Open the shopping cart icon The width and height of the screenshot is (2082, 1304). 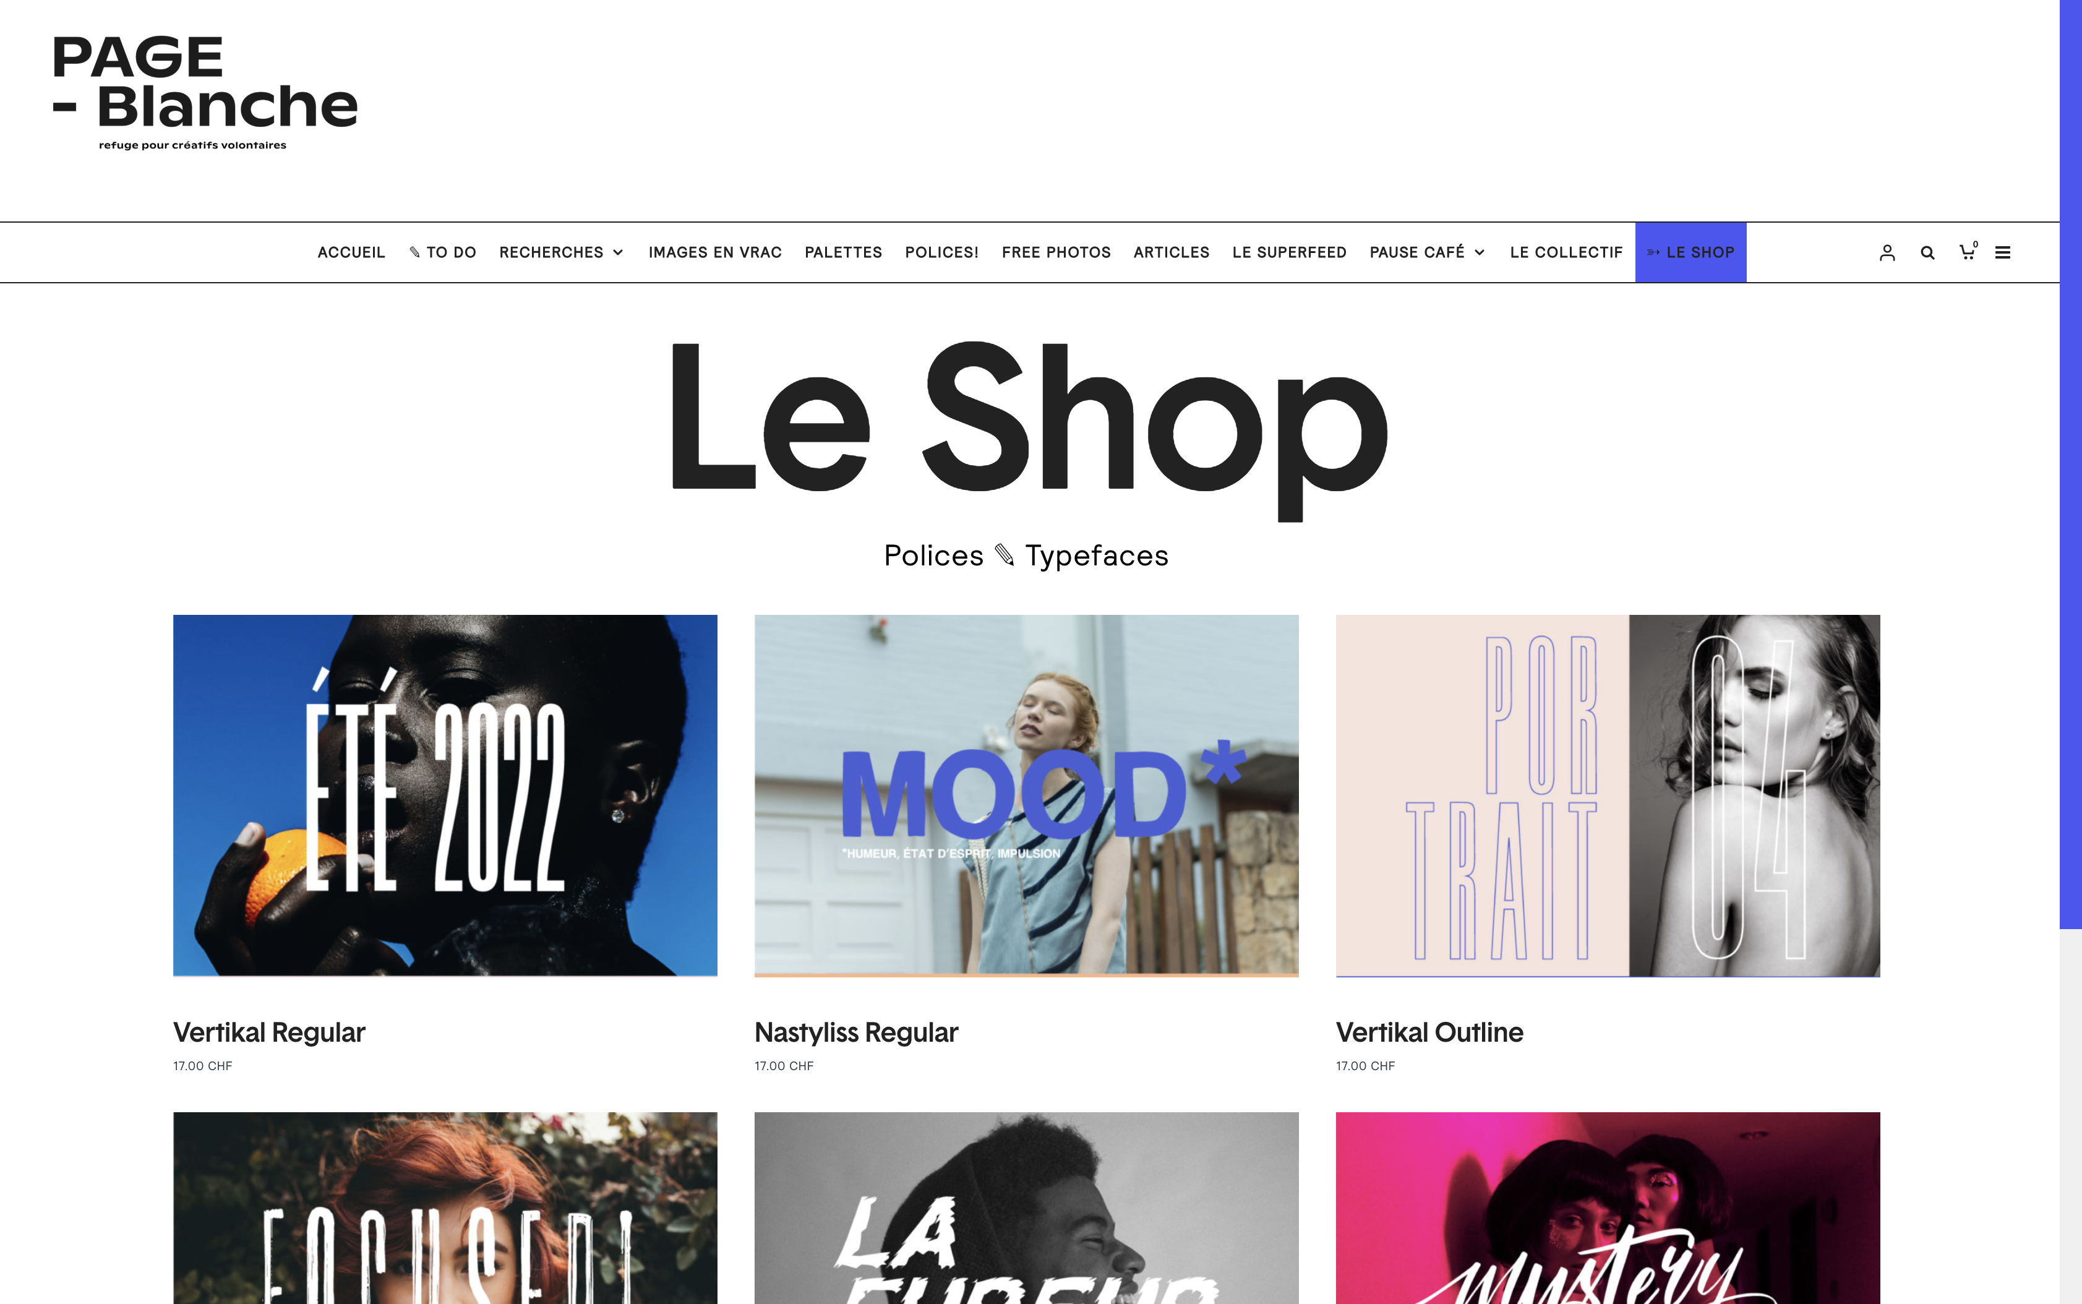click(1968, 251)
